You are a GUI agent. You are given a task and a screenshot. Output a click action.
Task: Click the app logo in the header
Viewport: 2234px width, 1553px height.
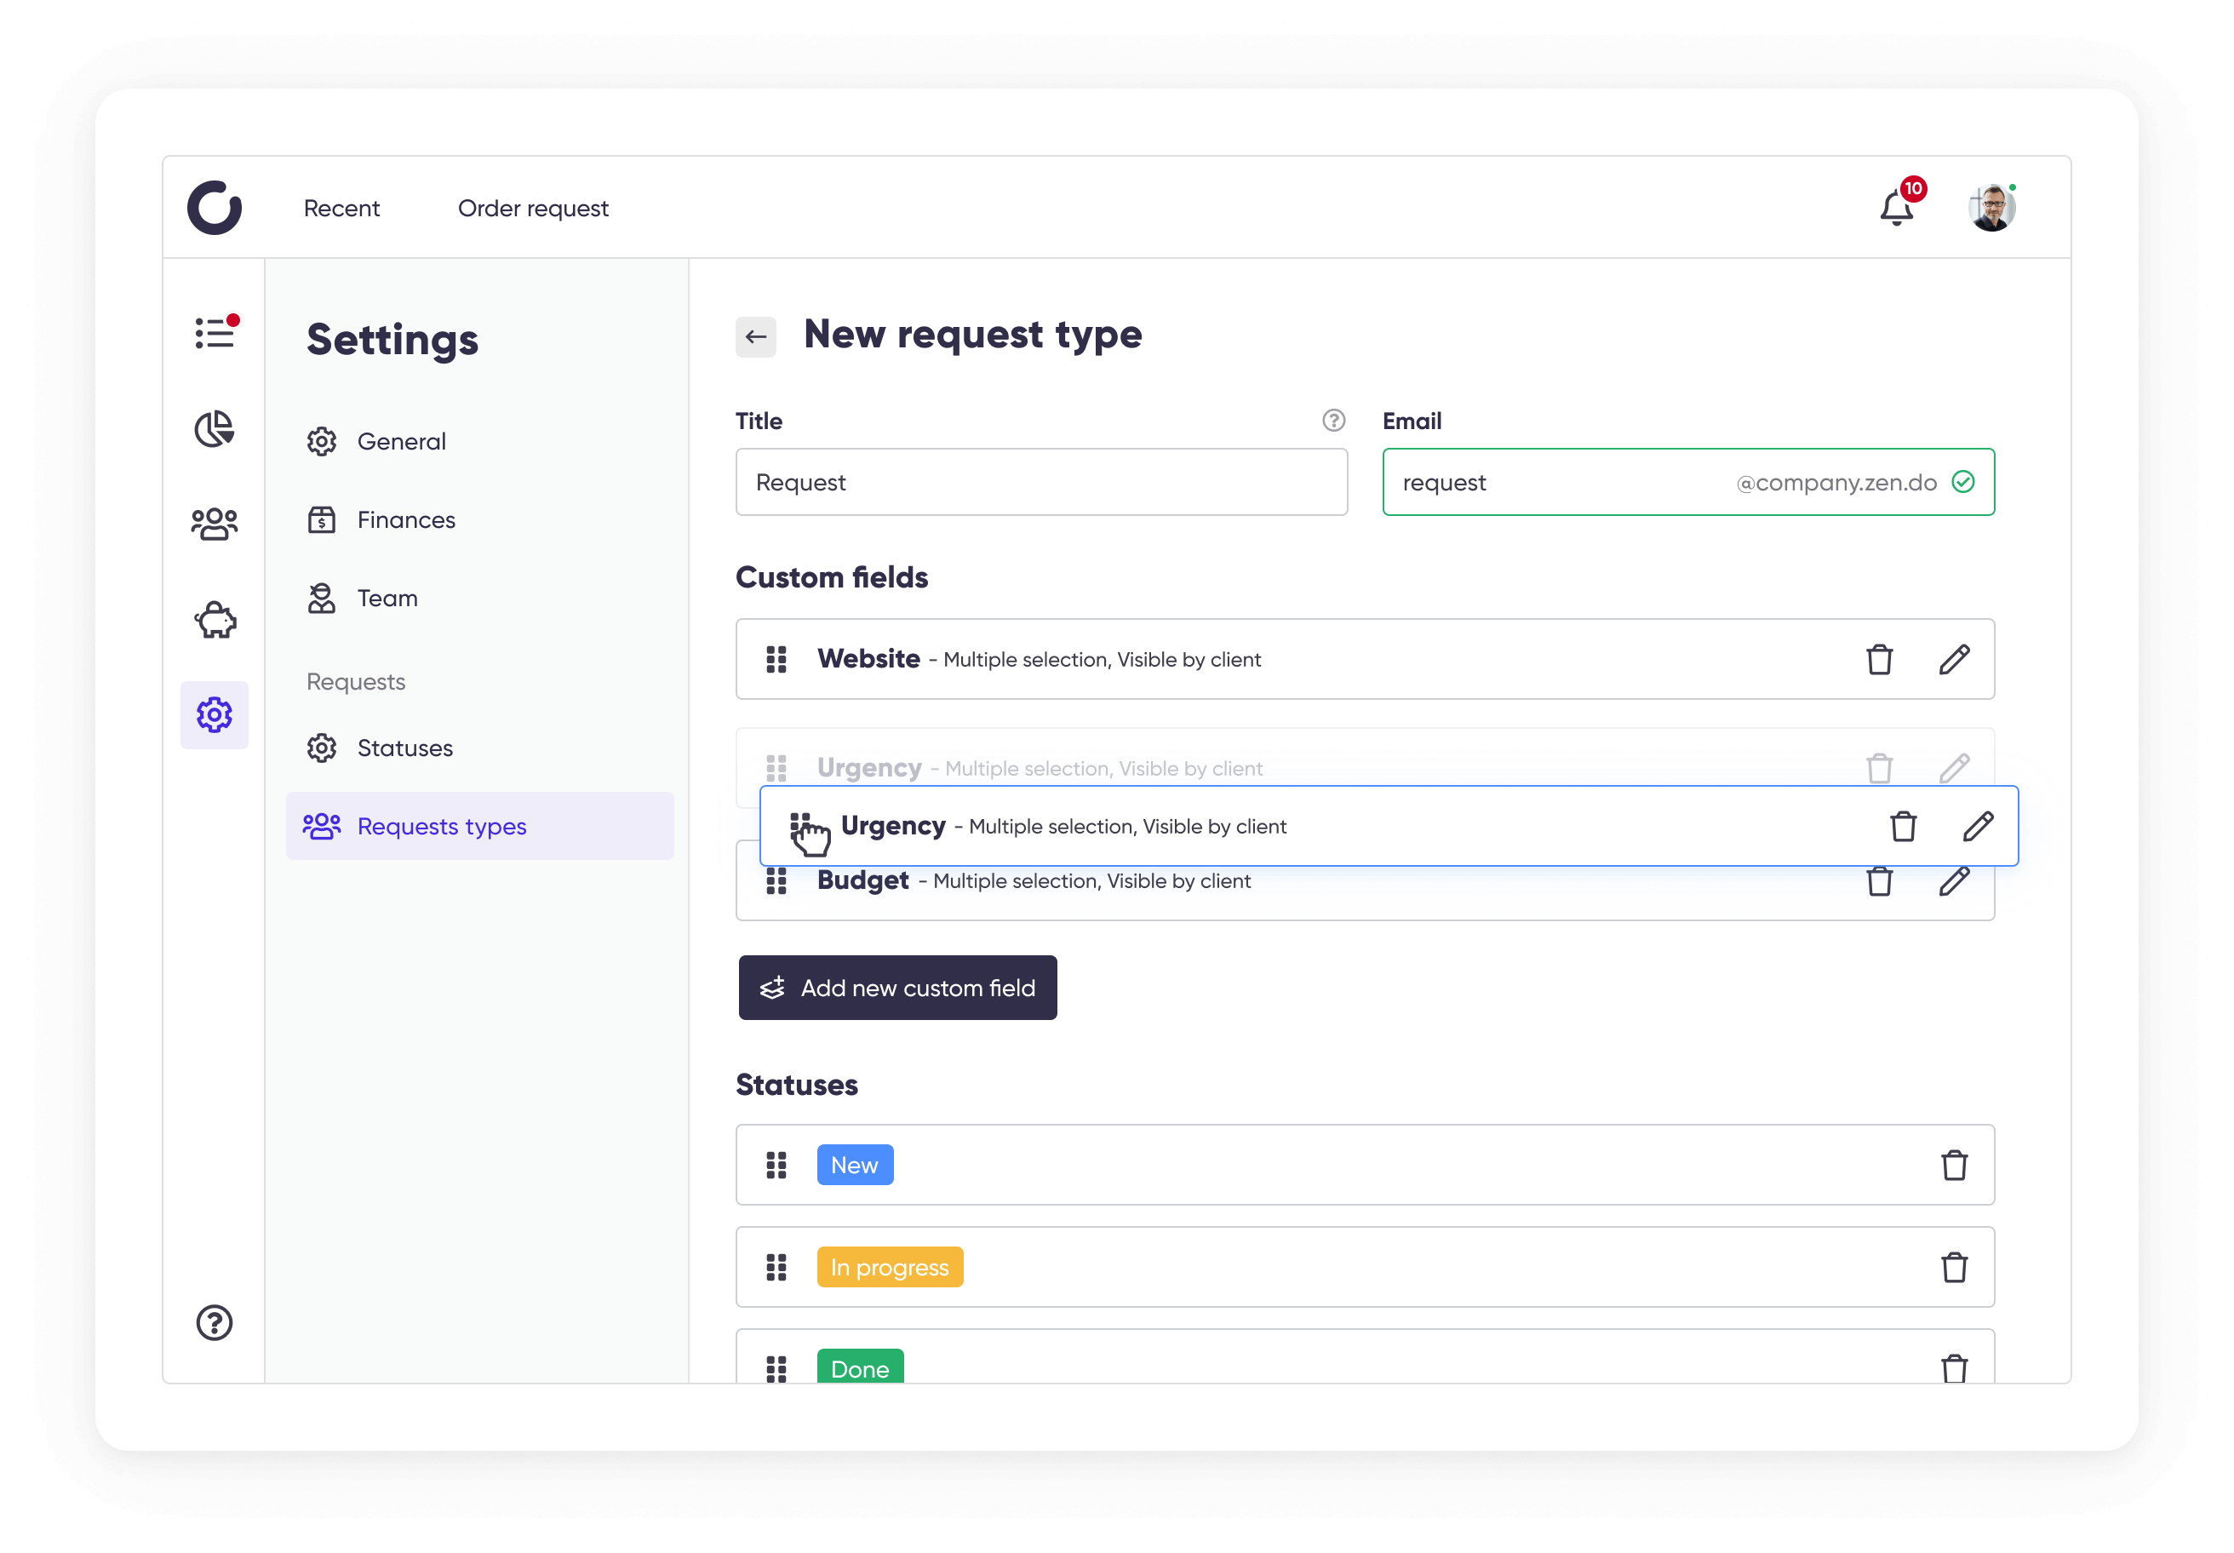tap(214, 207)
